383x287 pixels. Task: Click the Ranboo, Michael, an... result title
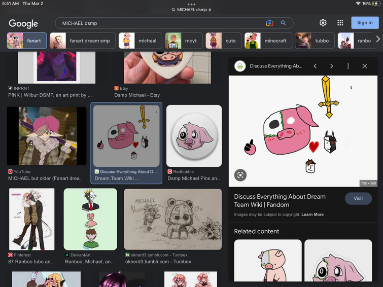point(89,262)
